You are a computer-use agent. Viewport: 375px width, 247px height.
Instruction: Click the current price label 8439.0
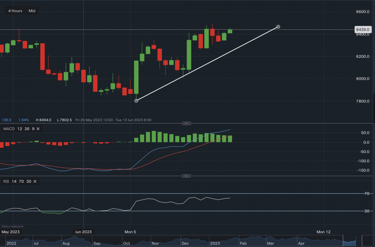363,29
